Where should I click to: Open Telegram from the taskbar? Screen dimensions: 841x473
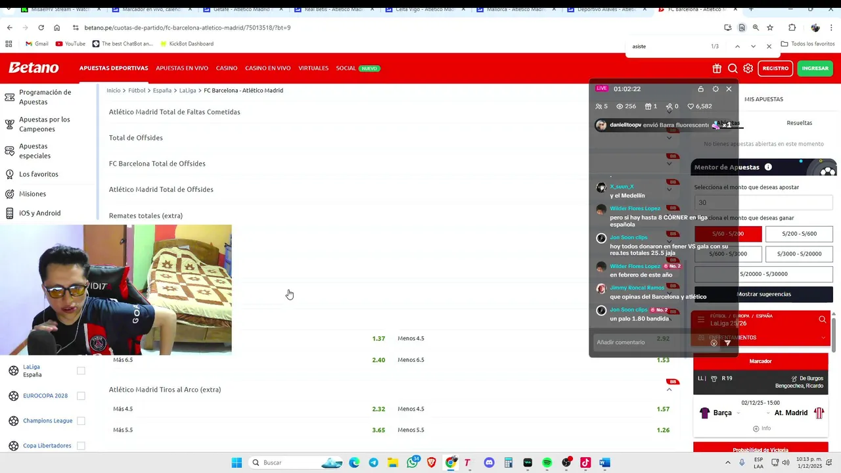(373, 462)
